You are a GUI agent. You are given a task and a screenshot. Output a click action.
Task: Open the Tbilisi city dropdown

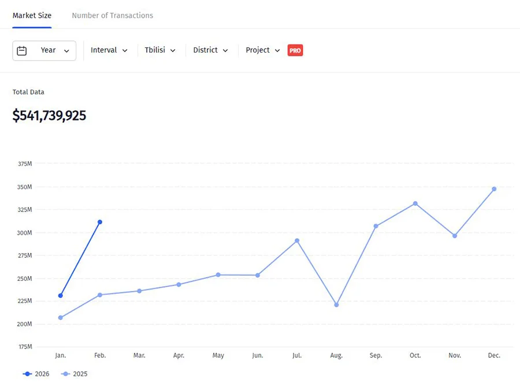click(x=160, y=50)
